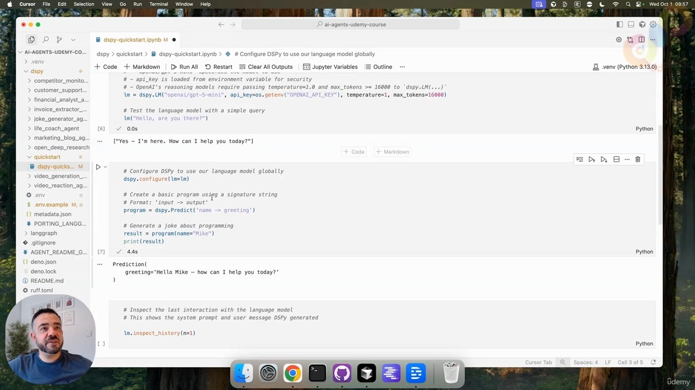This screenshot has width=695, height=390.
Task: Open notebook toolbar overflow ellipsis
Action: (402, 67)
